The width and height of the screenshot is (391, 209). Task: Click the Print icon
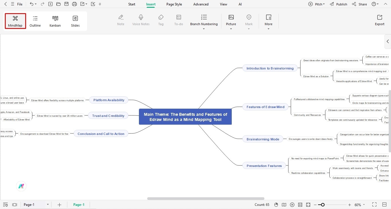coord(74,4)
